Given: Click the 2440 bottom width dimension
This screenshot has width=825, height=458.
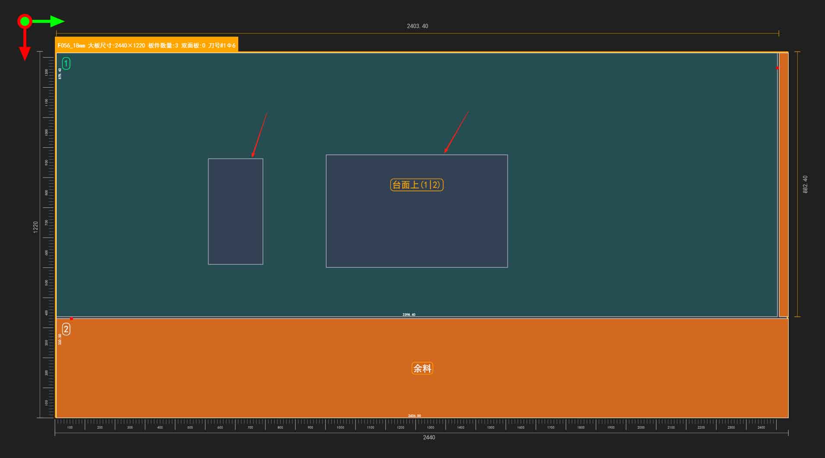Looking at the screenshot, I should click(x=429, y=437).
